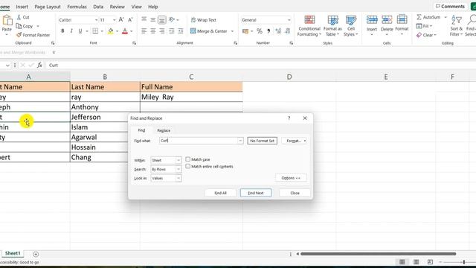The width and height of the screenshot is (476, 268).
Task: Click the Find All button
Action: click(220, 193)
